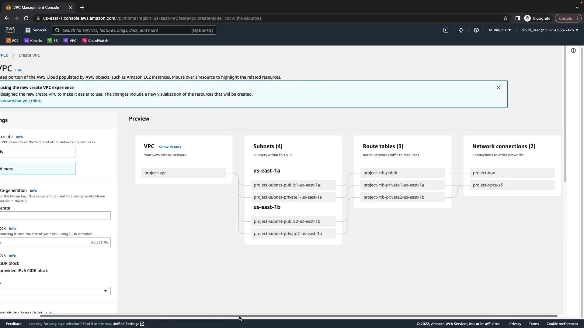
Task: Click the horizontal scrollbar at page bottom
Action: point(298,316)
